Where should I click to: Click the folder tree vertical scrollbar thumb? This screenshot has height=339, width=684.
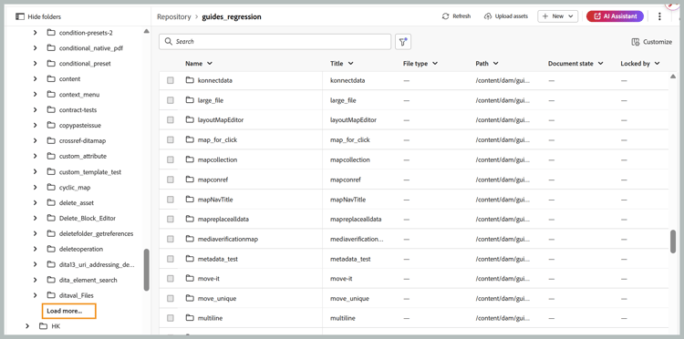(147, 270)
